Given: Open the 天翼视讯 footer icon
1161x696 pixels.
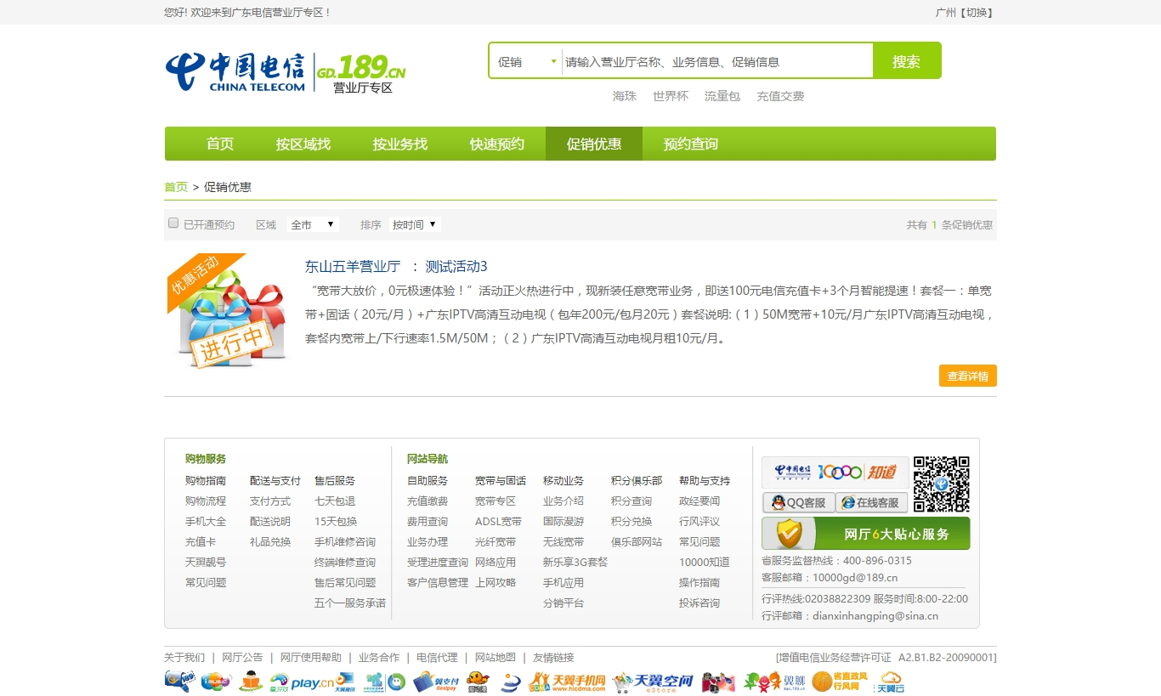Looking at the screenshot, I should point(345,682).
